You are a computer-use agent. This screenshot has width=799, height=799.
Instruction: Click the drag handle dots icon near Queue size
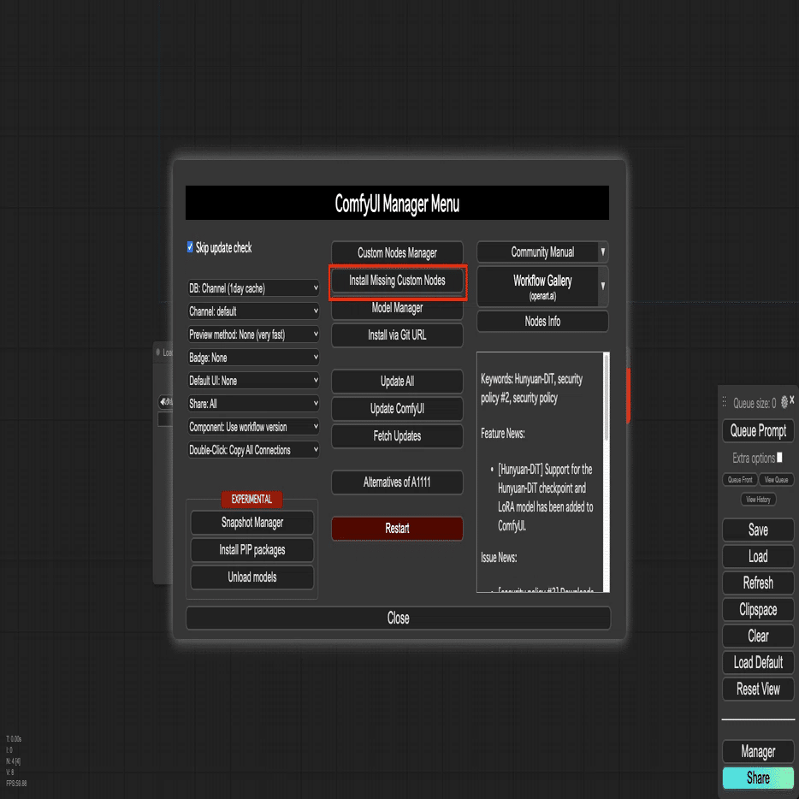724,402
